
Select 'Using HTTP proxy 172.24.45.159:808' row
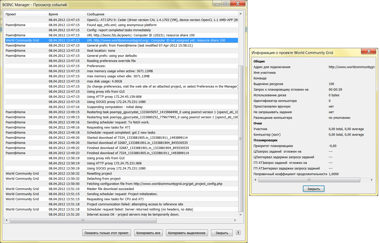pyautogui.click(x=121, y=97)
